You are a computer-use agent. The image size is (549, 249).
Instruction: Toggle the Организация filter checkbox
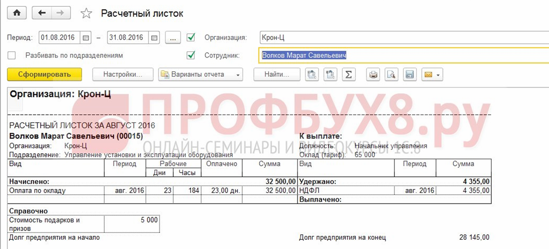click(191, 38)
